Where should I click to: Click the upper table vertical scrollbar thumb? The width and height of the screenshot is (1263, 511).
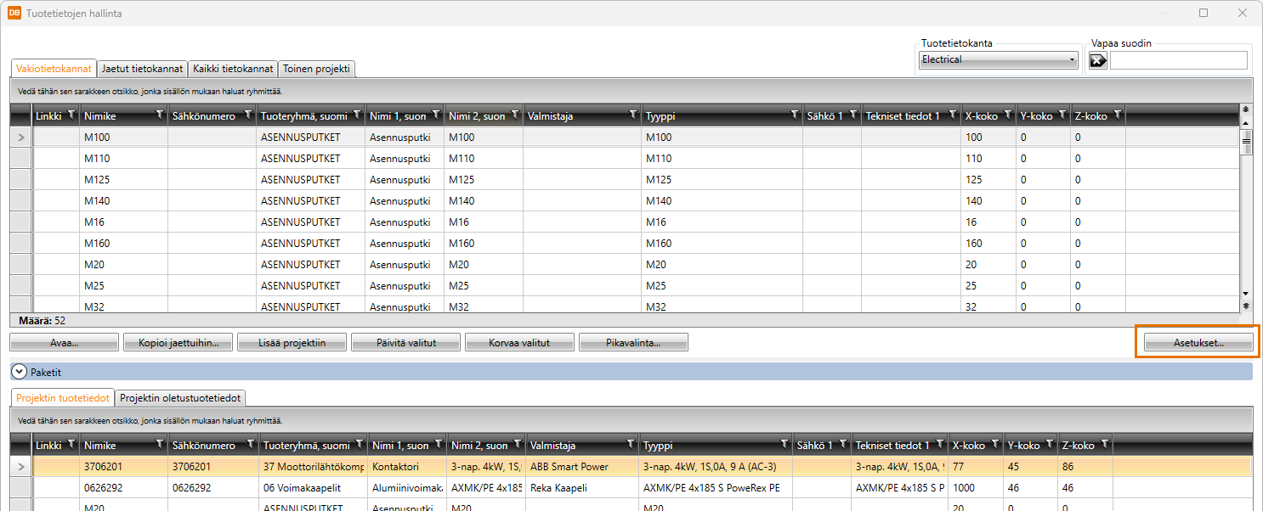1246,143
